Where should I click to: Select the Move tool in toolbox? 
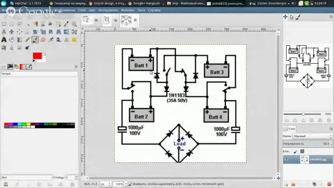[12, 32]
